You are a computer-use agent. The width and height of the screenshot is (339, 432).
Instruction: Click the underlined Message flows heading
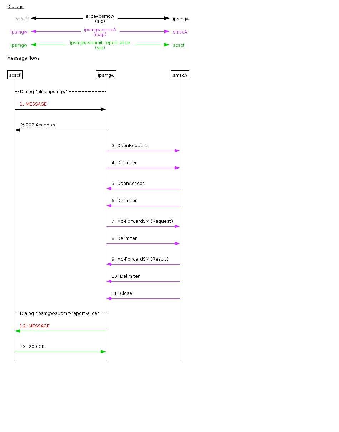click(x=23, y=58)
